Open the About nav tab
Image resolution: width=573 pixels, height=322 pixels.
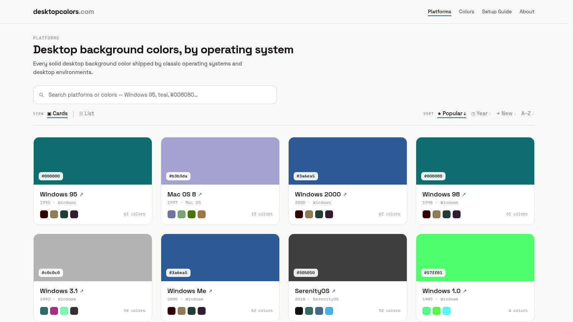tap(527, 11)
